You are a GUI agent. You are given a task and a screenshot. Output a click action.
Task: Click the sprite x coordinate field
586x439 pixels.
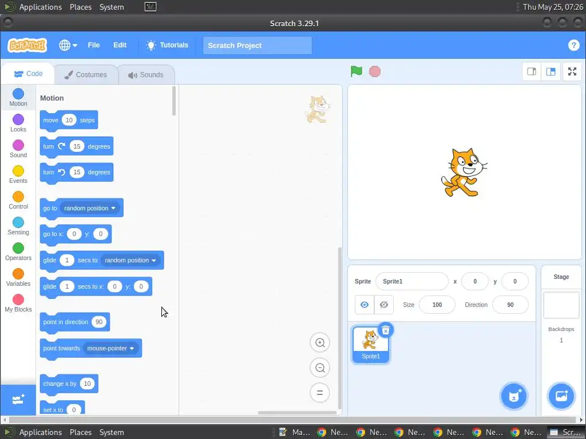click(474, 281)
